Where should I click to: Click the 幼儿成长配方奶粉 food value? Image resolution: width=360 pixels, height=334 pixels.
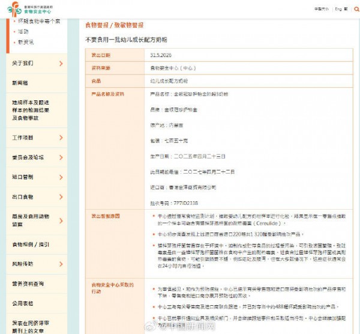click(x=169, y=81)
